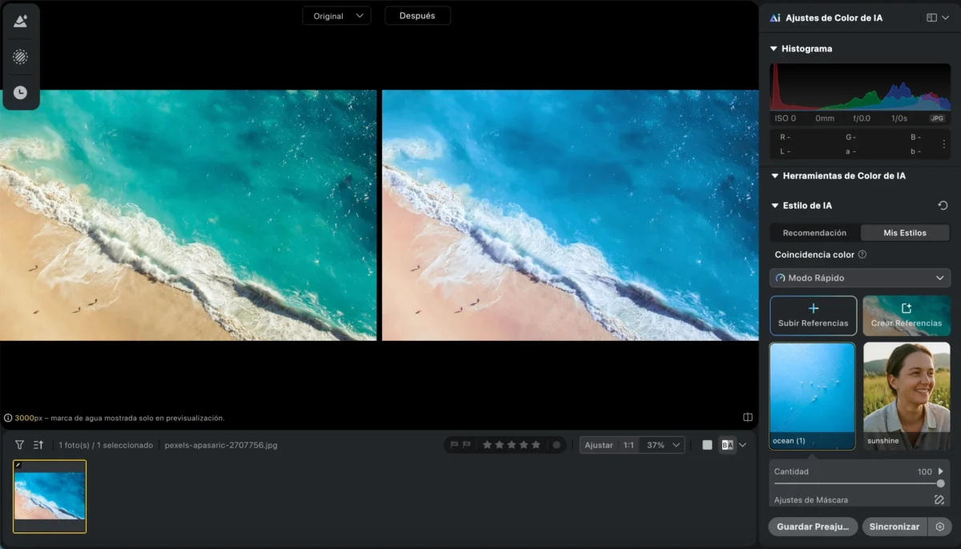The image size is (961, 549).
Task: Select the masking circle tool in left toolbar
Action: 20,57
